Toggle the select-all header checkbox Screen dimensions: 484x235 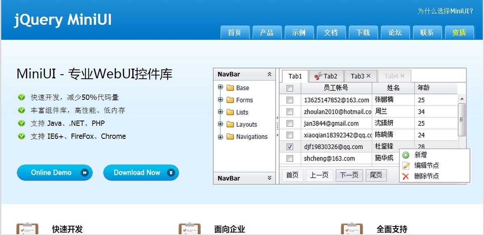click(x=290, y=88)
